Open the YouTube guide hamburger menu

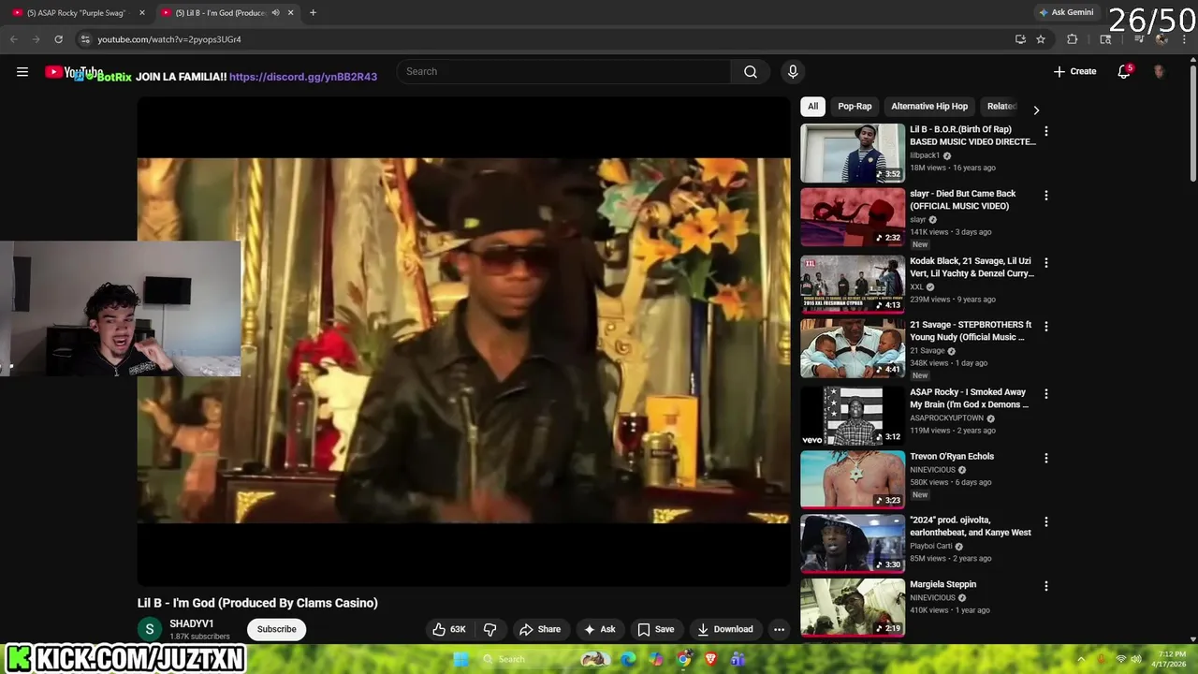pos(22,72)
